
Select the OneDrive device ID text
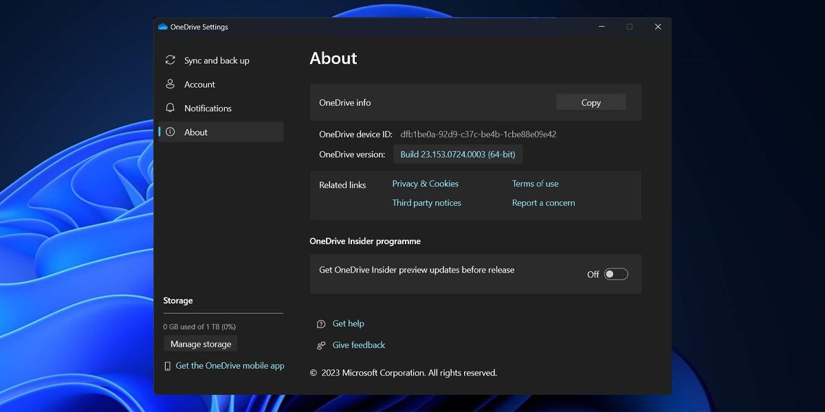coord(477,134)
